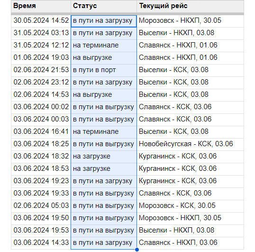Image resolution: width=255 pixels, height=252 pixels.
Task: Click status in the 03.06.2024 18:25 row
Action: [103, 144]
